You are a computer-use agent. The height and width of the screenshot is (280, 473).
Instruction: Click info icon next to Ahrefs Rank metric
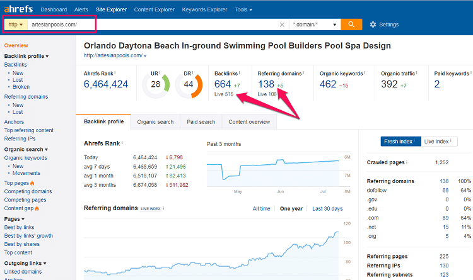[x=115, y=73]
